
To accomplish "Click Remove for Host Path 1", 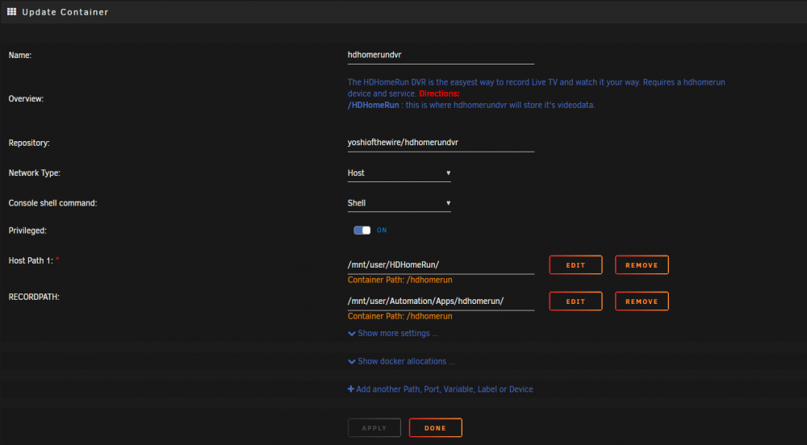I will (x=642, y=265).
